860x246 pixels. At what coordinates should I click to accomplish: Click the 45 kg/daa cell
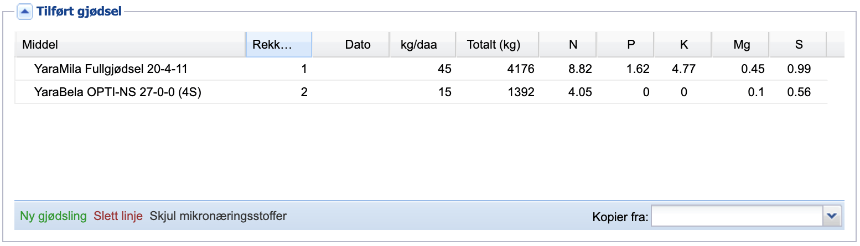click(x=422, y=69)
